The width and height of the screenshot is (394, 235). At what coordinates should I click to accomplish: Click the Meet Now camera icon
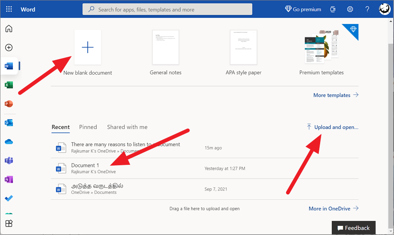pos(333,10)
